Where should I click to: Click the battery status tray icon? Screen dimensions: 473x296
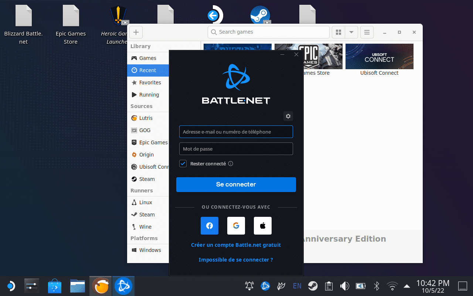point(360,286)
